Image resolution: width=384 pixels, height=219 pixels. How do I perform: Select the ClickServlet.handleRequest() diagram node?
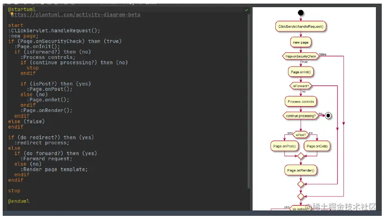click(x=301, y=27)
